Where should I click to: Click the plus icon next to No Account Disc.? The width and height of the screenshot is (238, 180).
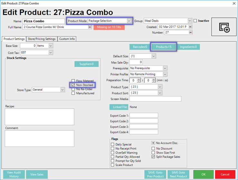(x=153, y=143)
